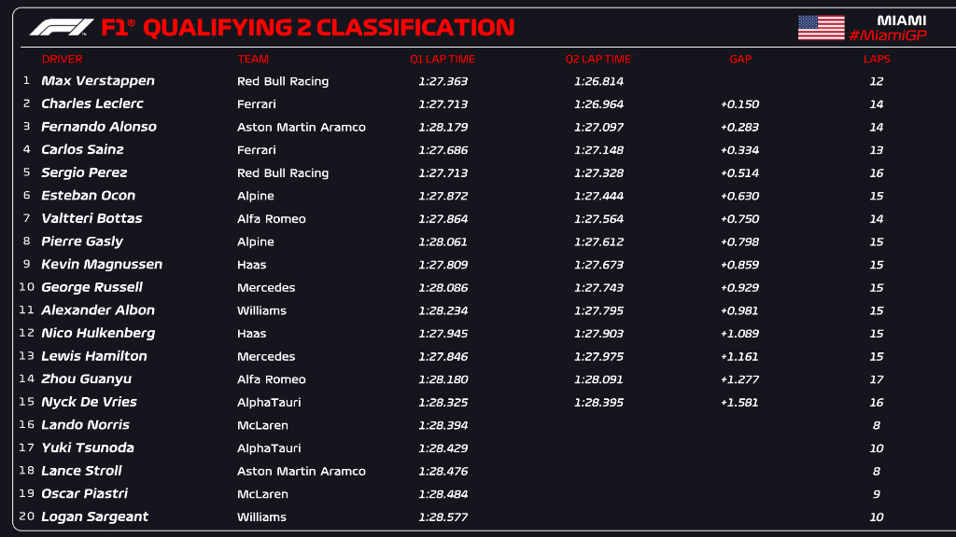The width and height of the screenshot is (956, 537).
Task: Click Verstappen's Q2 time 1:26.814
Action: click(x=598, y=81)
